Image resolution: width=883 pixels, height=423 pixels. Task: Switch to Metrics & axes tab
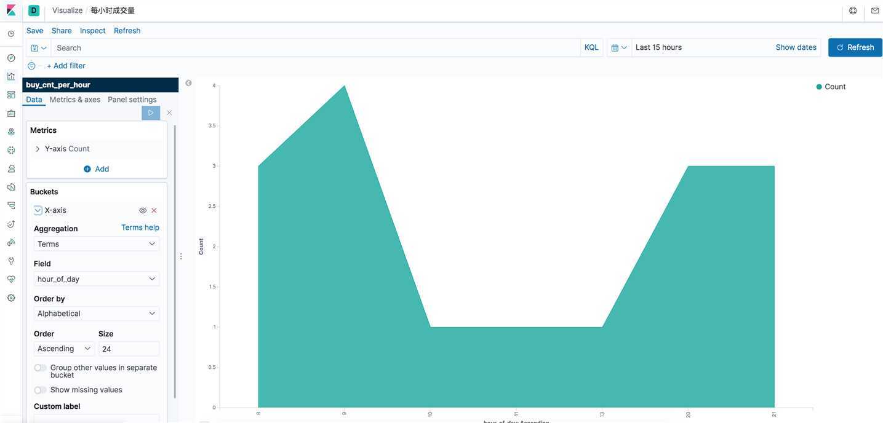(x=75, y=100)
